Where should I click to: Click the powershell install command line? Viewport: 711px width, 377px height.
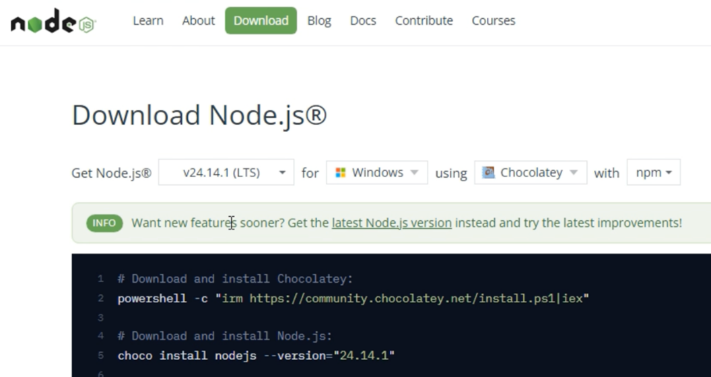pyautogui.click(x=353, y=298)
